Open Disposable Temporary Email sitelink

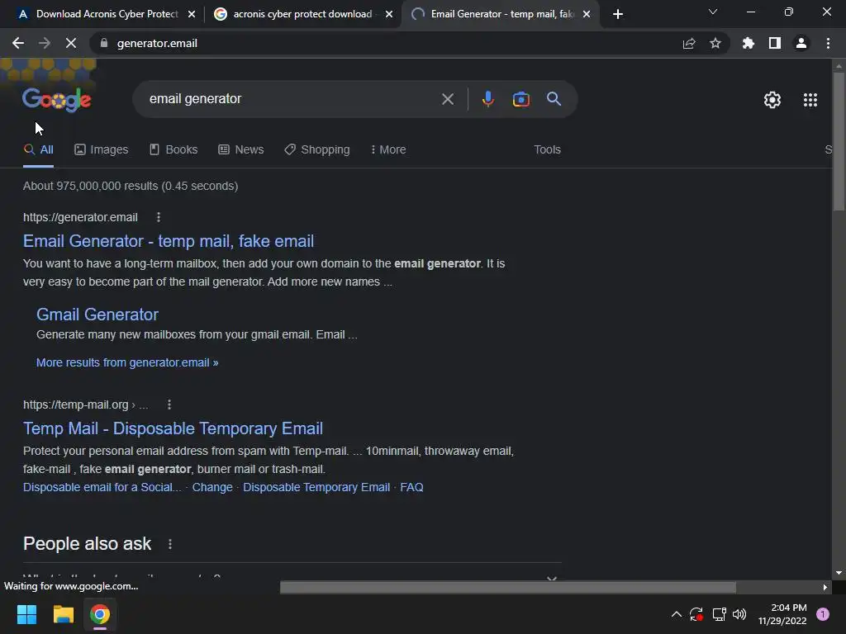pyautogui.click(x=316, y=487)
